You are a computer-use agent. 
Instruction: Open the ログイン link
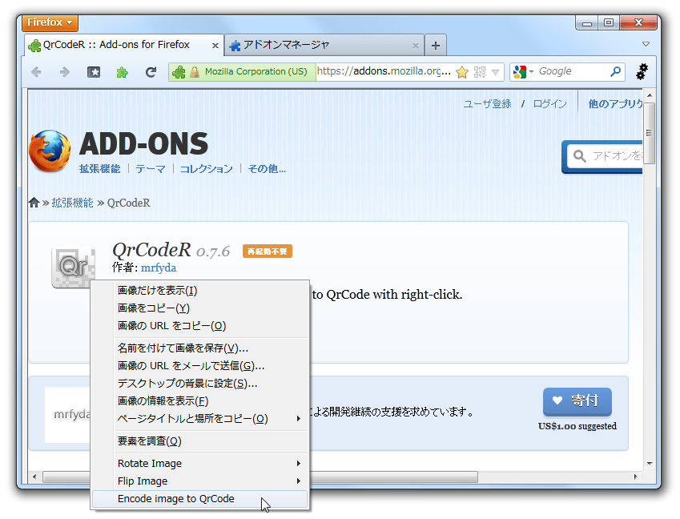[x=549, y=104]
